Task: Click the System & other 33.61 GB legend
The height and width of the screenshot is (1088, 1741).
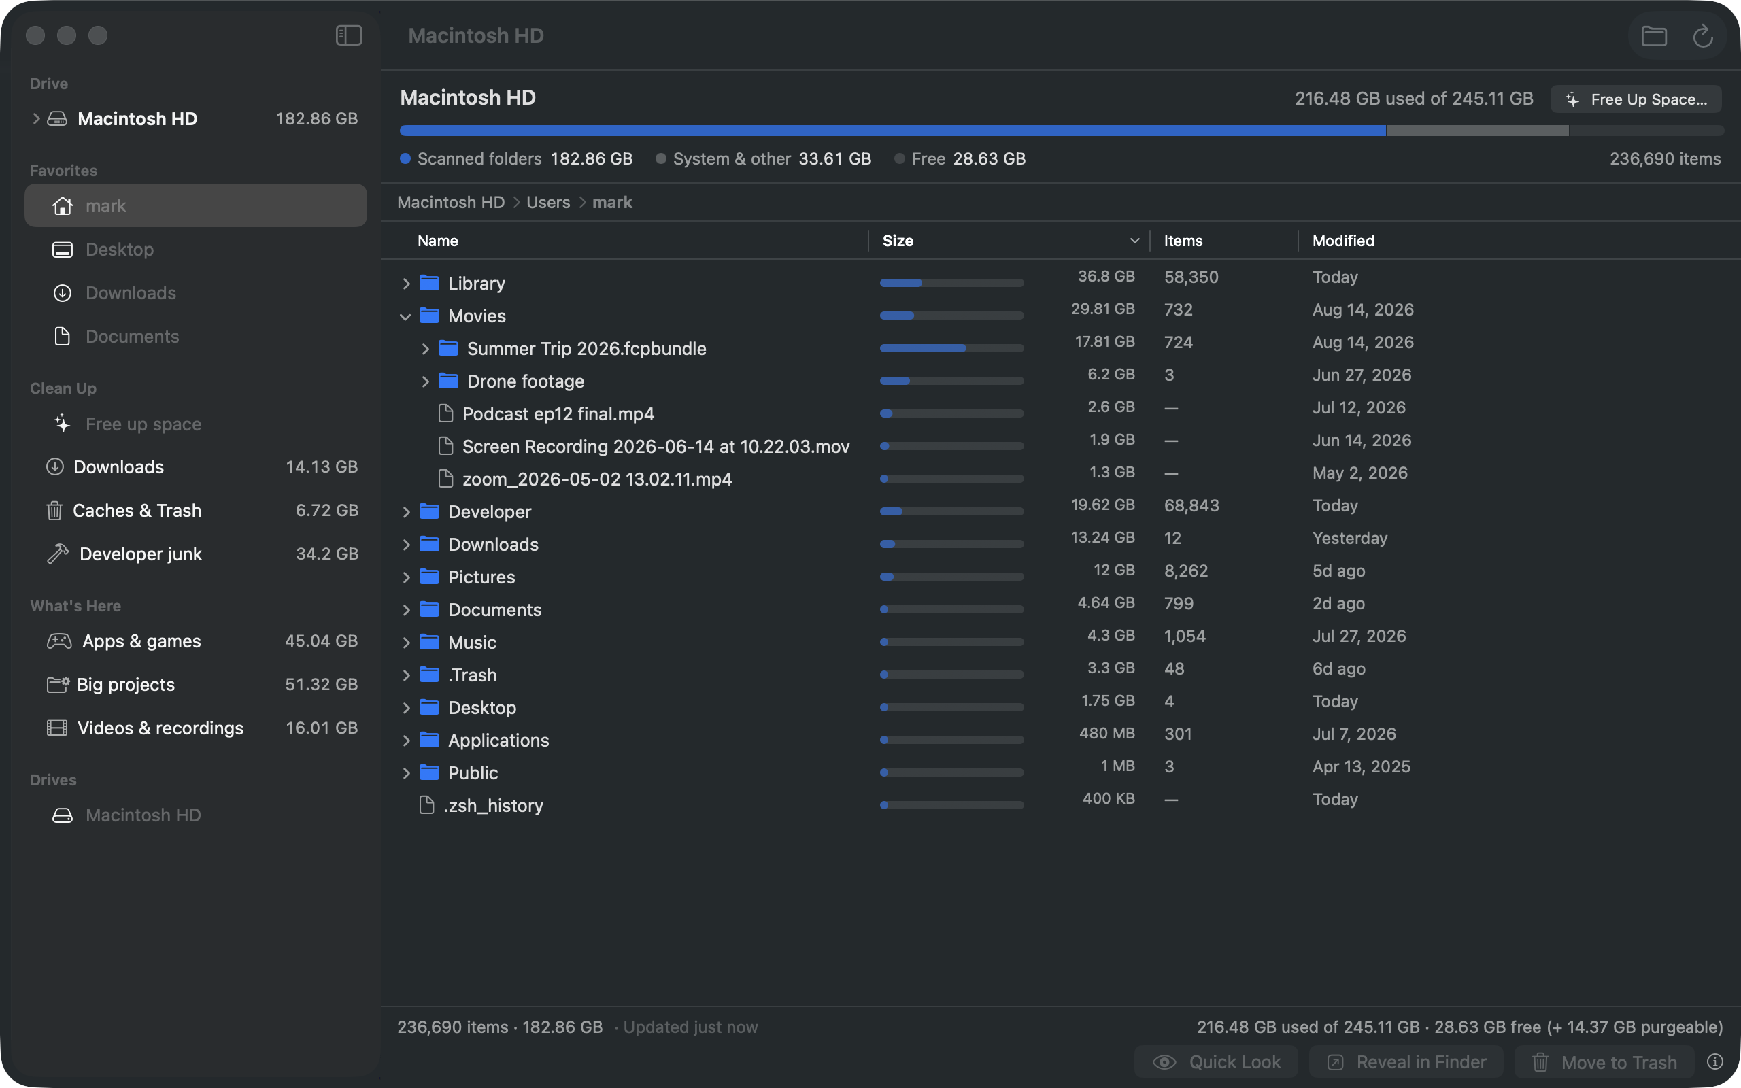Action: pyautogui.click(x=763, y=158)
